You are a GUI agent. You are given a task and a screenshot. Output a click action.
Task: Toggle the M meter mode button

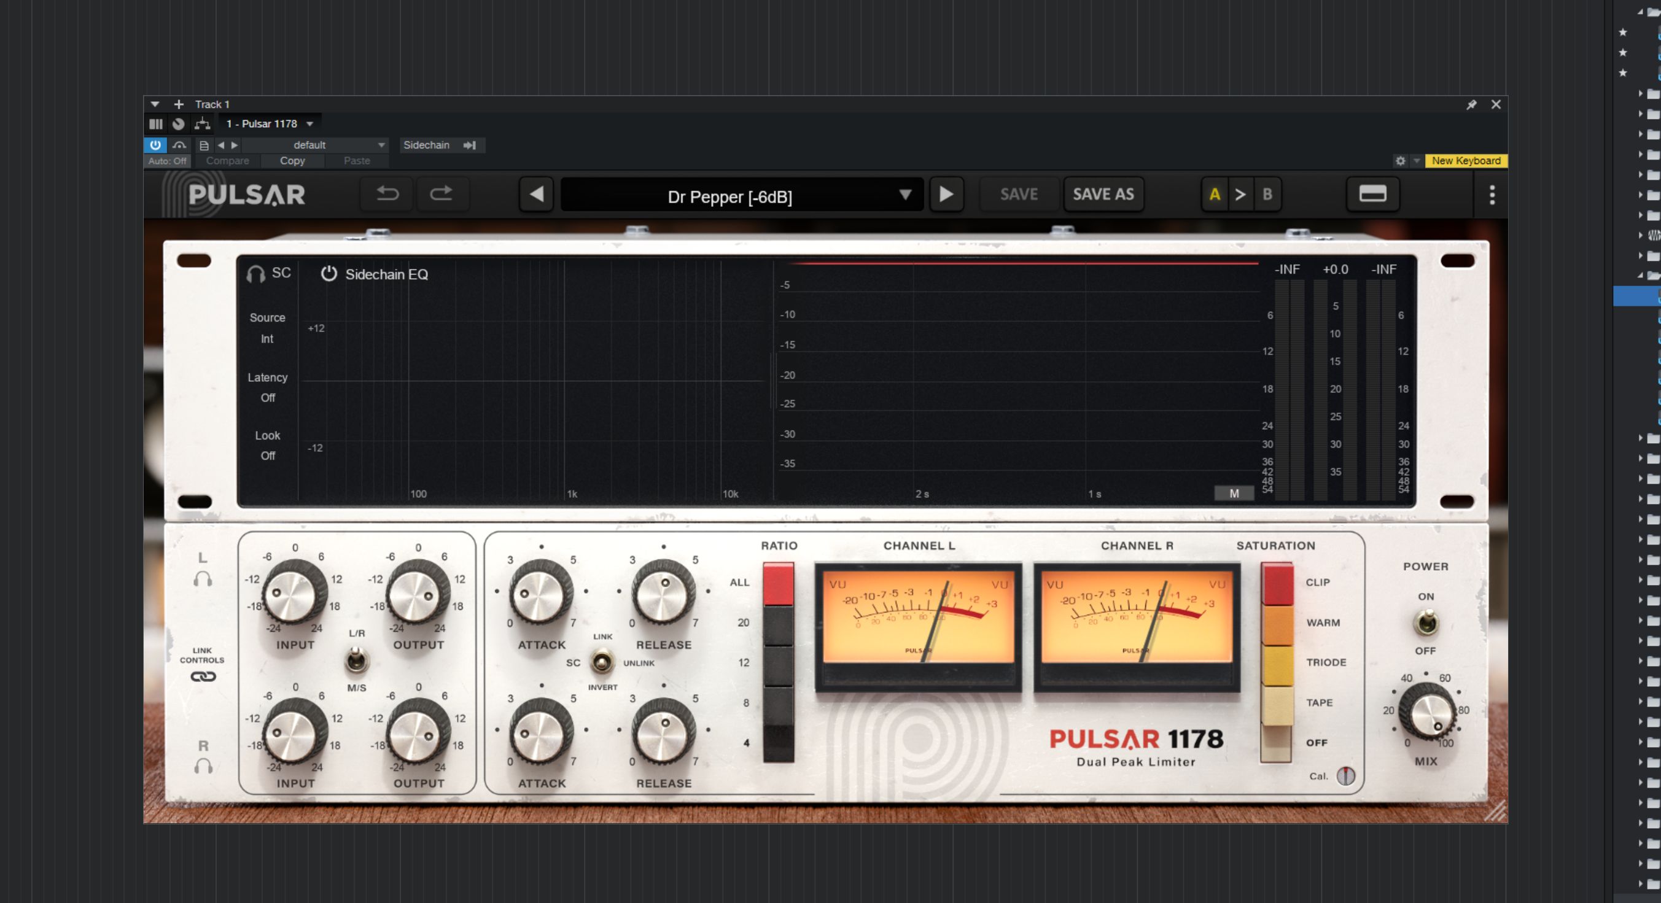[1234, 493]
